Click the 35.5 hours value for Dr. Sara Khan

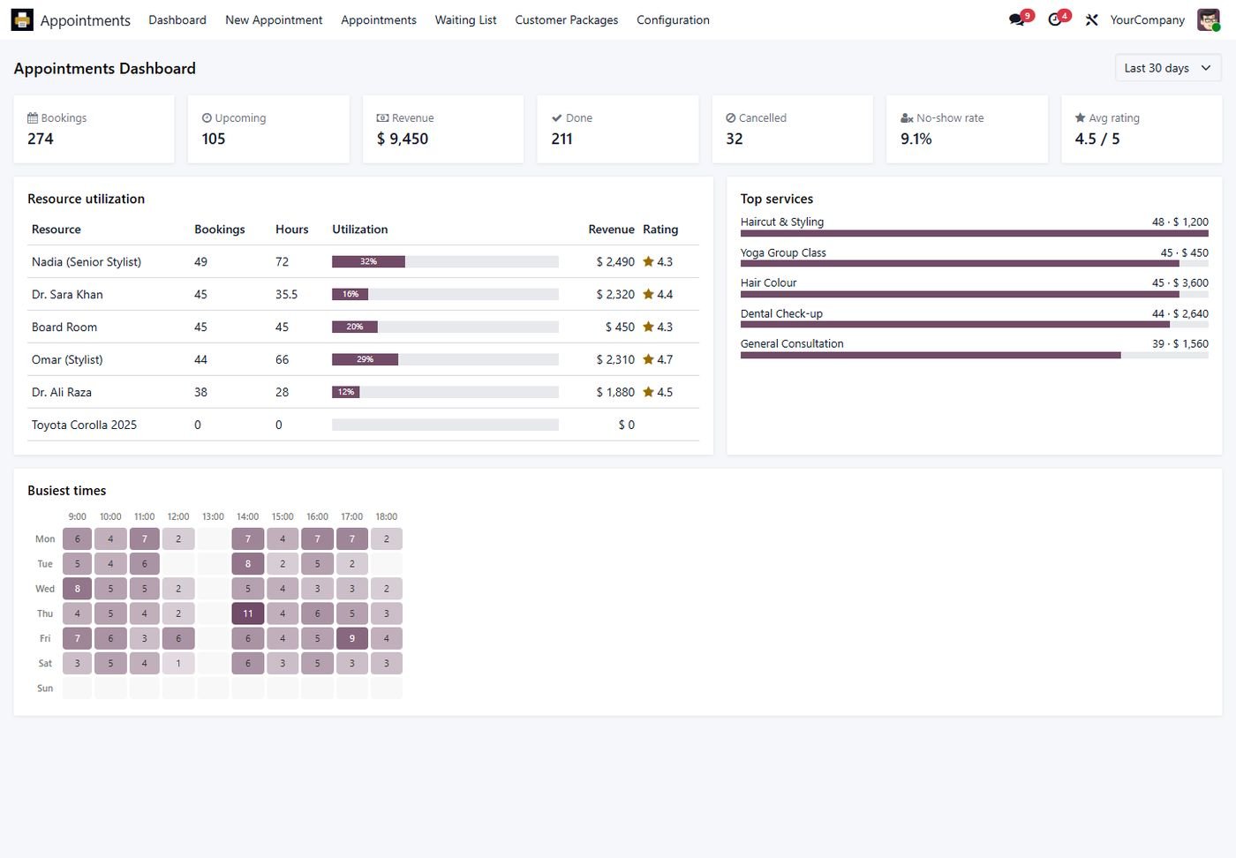point(287,294)
